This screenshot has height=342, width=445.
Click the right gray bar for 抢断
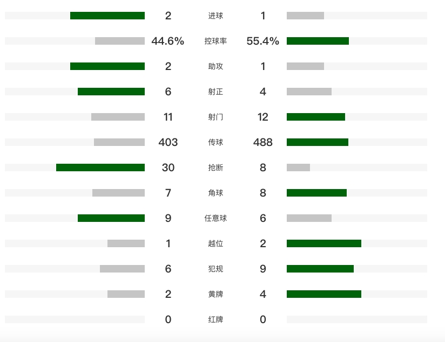click(x=298, y=167)
